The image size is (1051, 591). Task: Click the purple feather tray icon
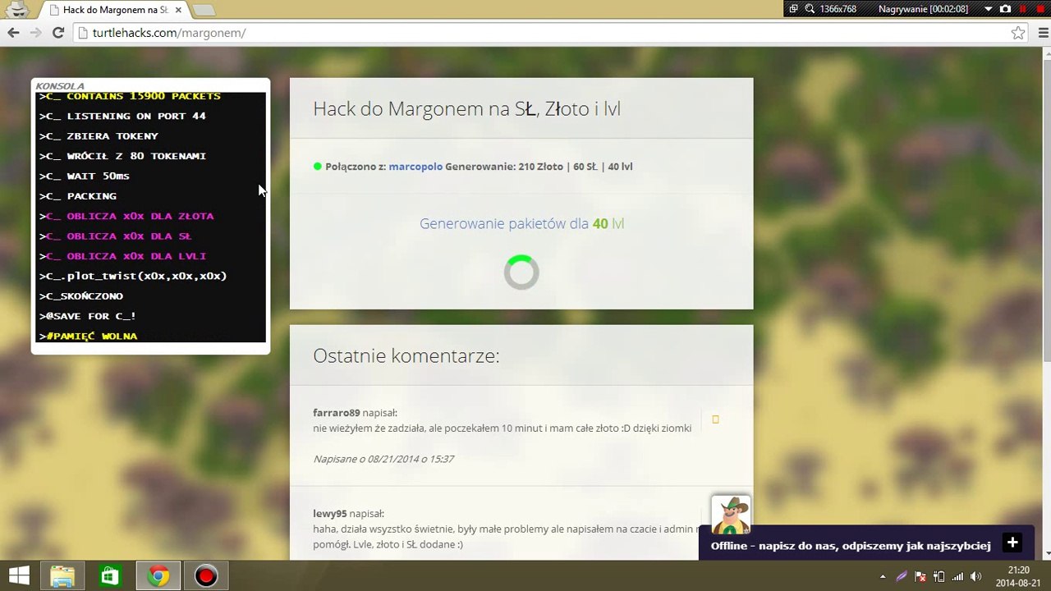pyautogui.click(x=902, y=576)
